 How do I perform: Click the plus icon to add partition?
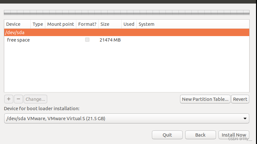click(9, 99)
